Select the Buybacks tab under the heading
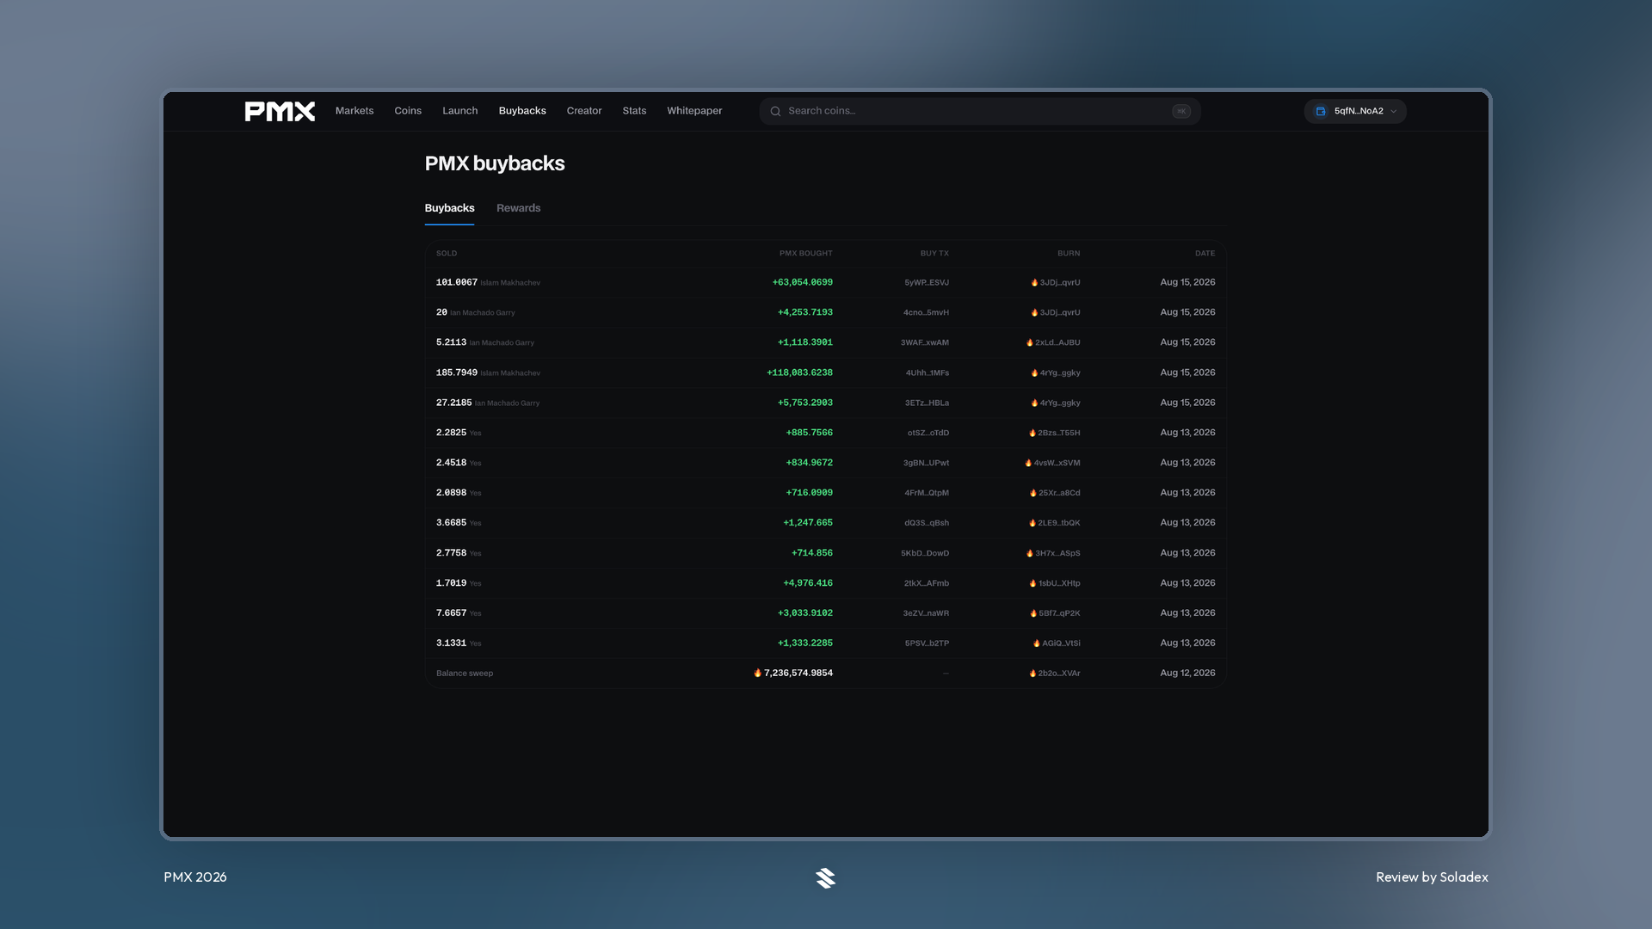The height and width of the screenshot is (929, 1652). point(449,208)
